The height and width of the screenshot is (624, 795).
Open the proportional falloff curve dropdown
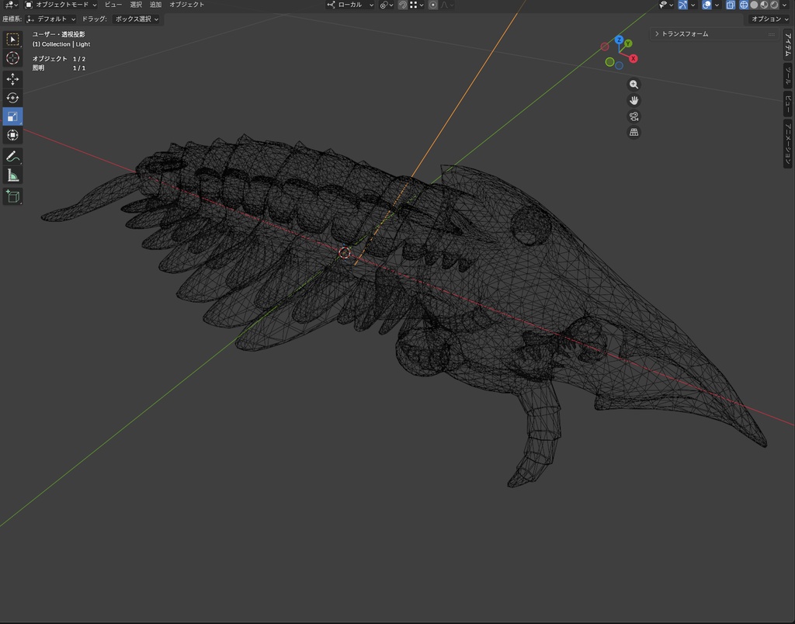coord(447,5)
